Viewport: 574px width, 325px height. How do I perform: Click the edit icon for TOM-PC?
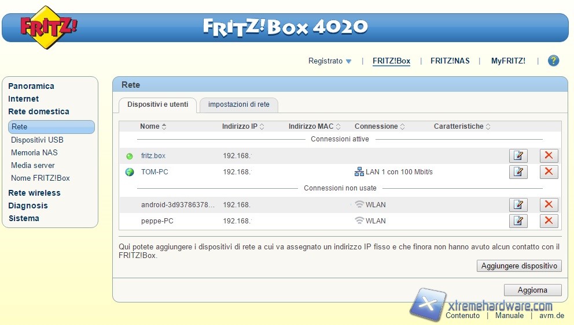click(518, 171)
